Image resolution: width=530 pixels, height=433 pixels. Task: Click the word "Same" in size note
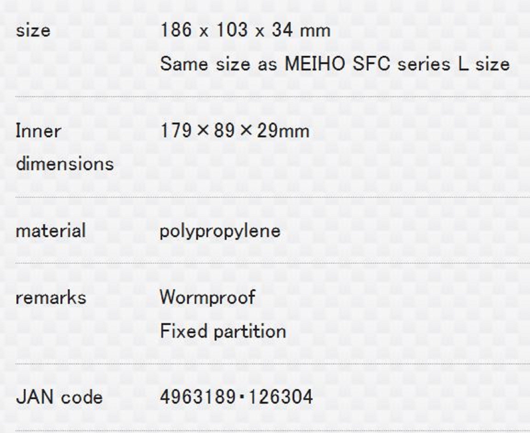[x=184, y=64]
